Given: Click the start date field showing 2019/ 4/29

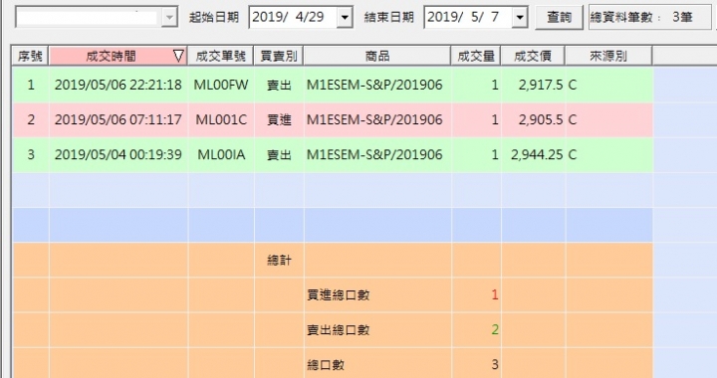Looking at the screenshot, I should [294, 17].
